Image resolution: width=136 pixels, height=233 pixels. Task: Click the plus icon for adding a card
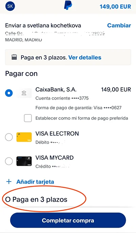(x=9, y=182)
